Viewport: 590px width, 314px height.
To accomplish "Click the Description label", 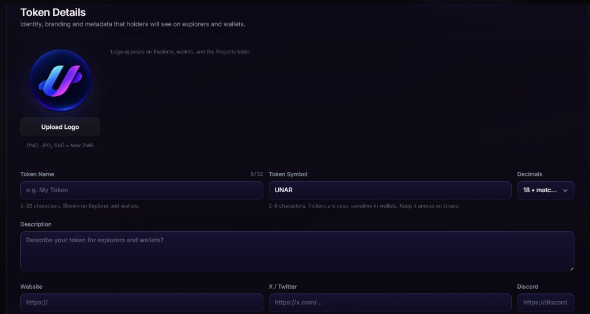I will 36,224.
